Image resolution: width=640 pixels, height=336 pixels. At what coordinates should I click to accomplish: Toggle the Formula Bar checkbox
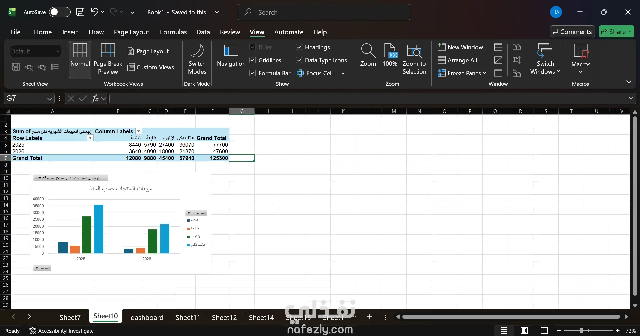coord(253,73)
